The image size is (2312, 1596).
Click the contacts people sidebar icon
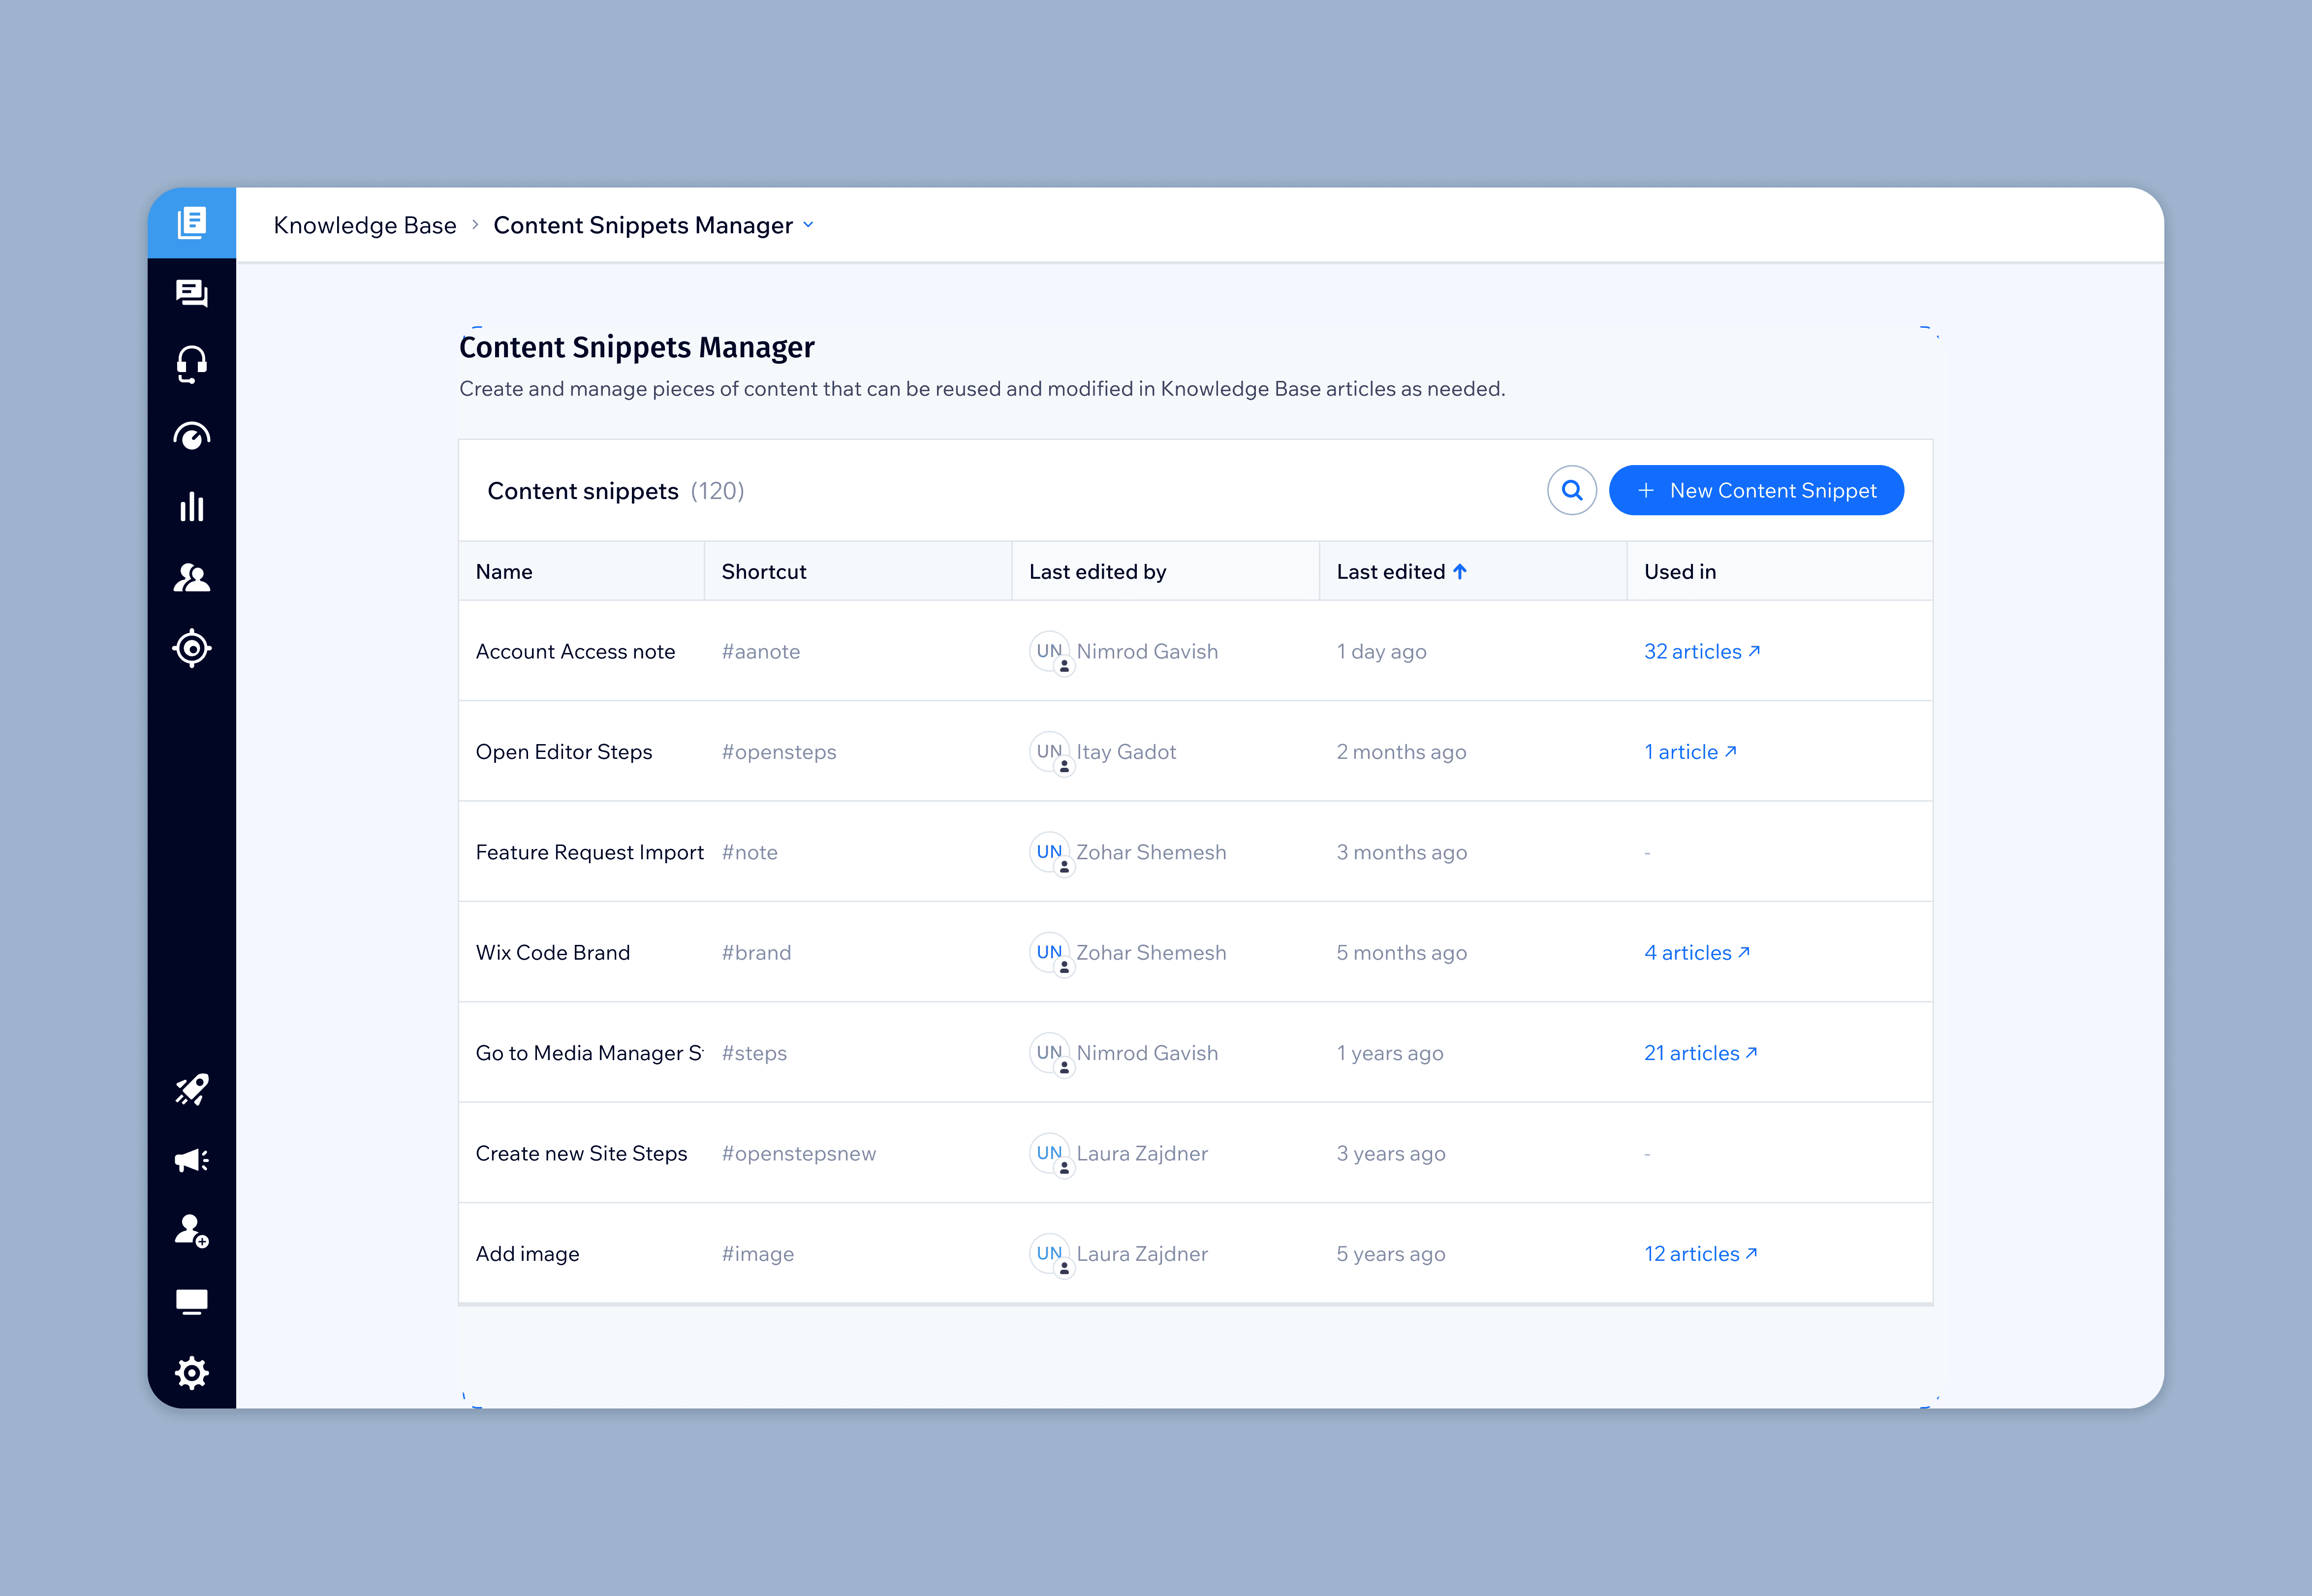(191, 578)
